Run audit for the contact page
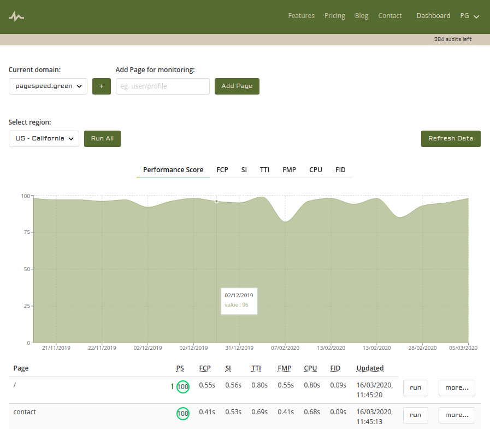The width and height of the screenshot is (490, 429). coord(416,415)
